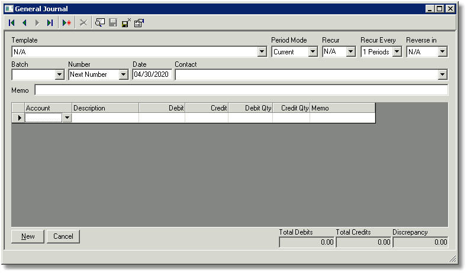
Task: Open the Period Mode dropdown
Action: tap(313, 52)
